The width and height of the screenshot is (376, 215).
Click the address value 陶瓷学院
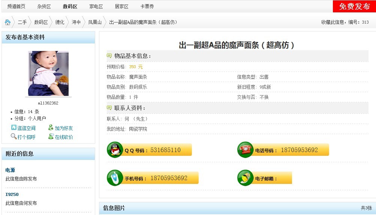(x=138, y=129)
